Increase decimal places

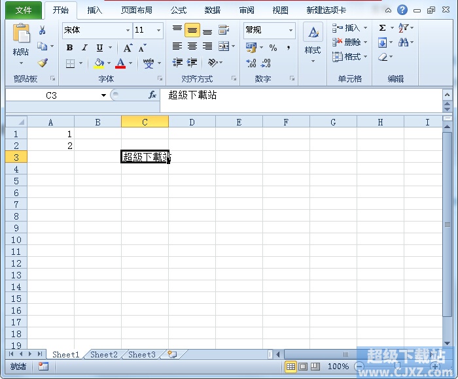click(251, 63)
